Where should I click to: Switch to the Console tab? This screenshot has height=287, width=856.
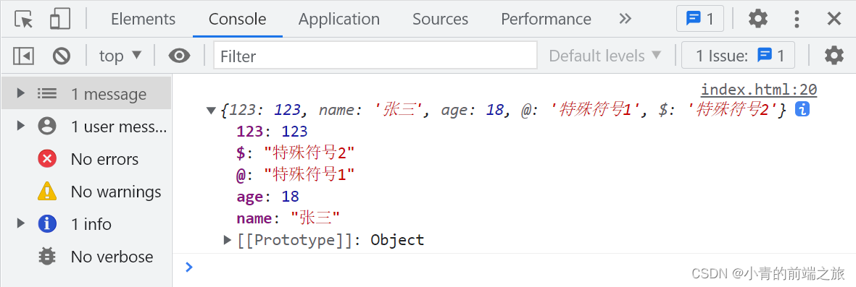pos(238,19)
